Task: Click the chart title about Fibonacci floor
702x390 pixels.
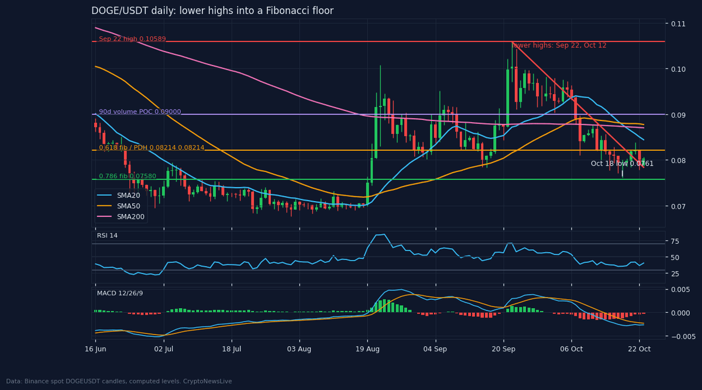Action: pos(212,11)
